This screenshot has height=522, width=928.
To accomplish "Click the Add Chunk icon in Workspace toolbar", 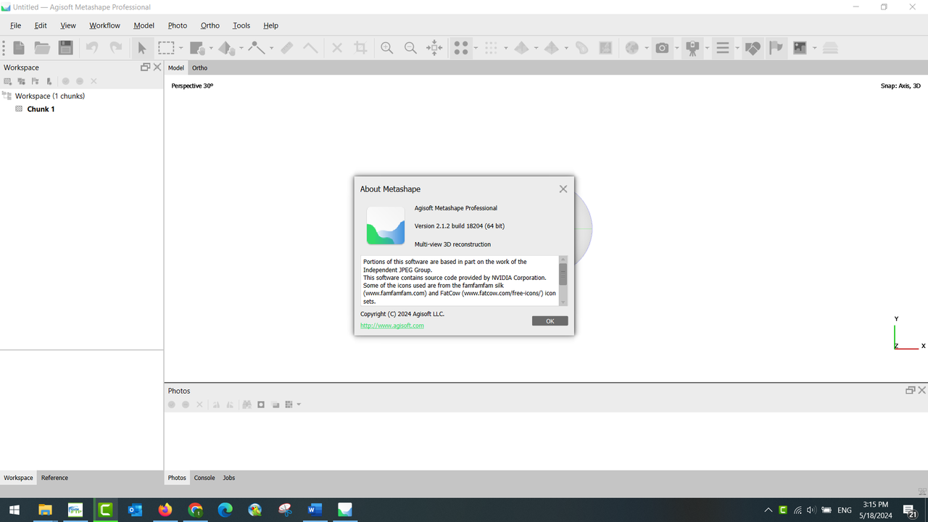I will 8,81.
